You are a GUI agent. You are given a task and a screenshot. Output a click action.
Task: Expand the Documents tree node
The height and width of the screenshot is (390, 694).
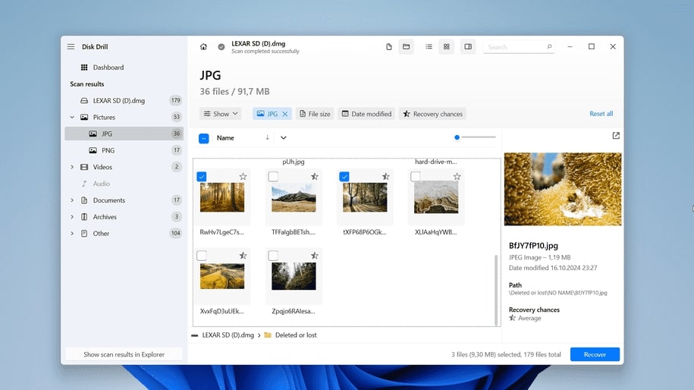(72, 200)
